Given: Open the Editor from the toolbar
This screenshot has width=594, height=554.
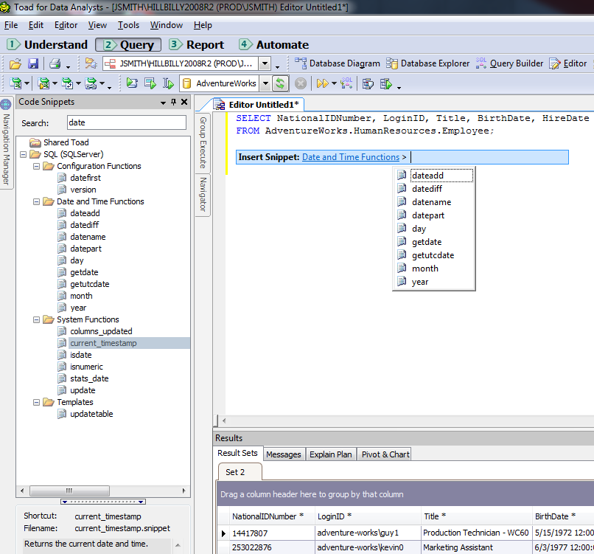Looking at the screenshot, I should coord(567,63).
